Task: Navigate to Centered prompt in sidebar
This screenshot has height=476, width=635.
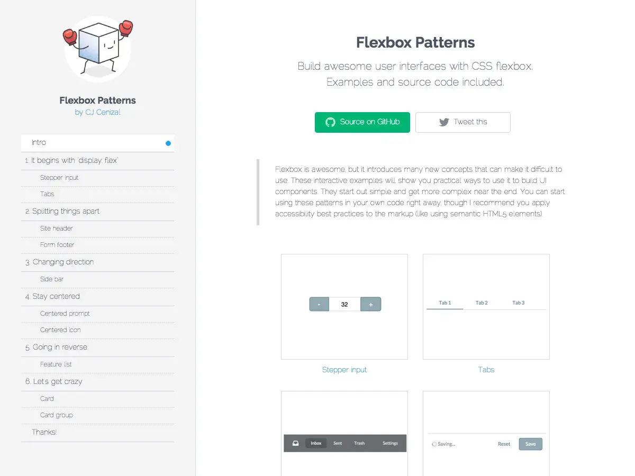Action: tap(65, 314)
